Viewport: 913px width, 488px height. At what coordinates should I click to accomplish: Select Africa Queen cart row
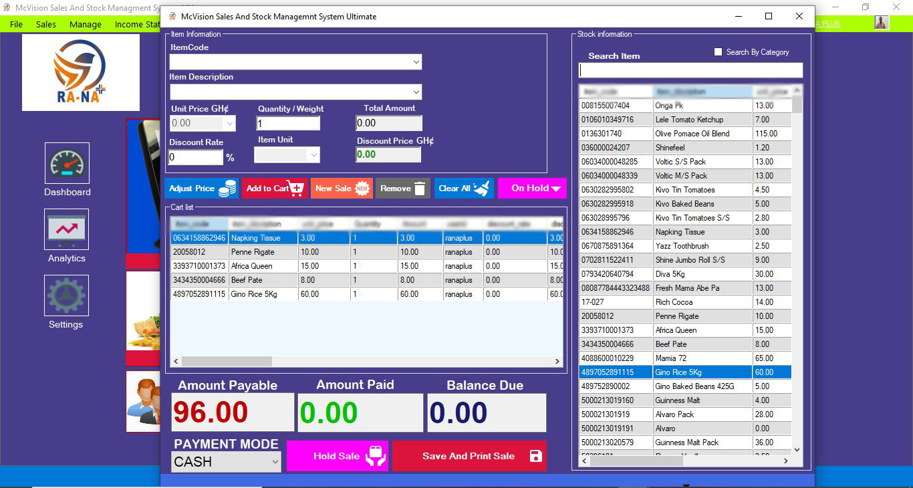click(366, 266)
